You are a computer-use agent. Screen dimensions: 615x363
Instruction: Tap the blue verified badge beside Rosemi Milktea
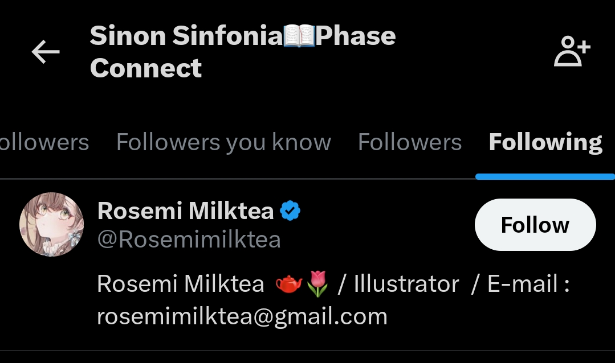291,211
